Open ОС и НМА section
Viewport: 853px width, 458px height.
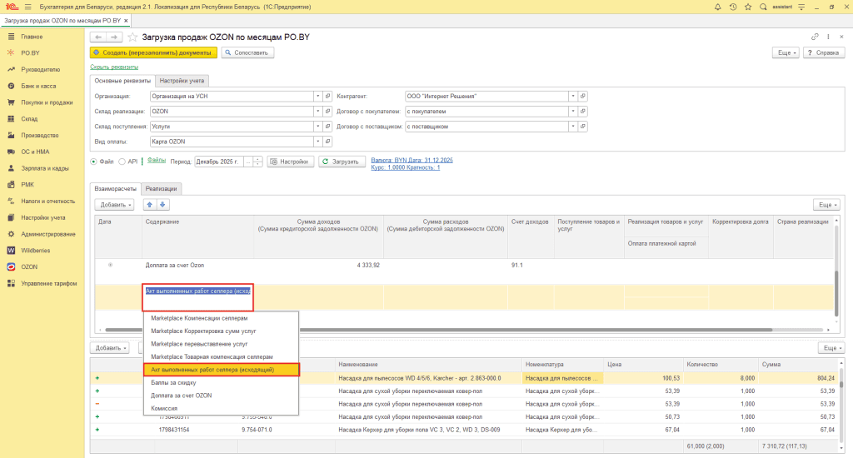coord(35,152)
